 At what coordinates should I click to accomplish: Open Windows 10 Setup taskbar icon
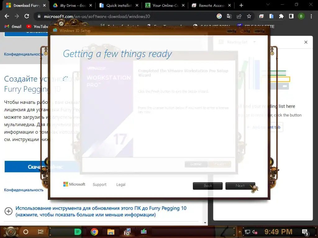[x=143, y=231]
